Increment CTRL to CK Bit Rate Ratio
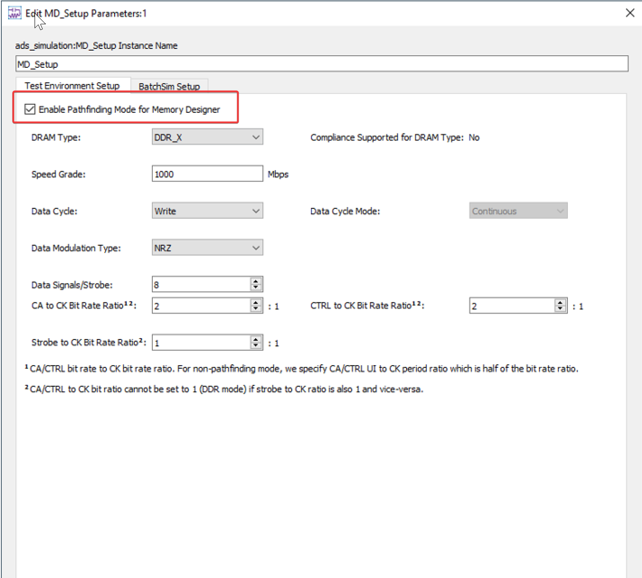Viewport: 642px width, 578px height. (560, 302)
